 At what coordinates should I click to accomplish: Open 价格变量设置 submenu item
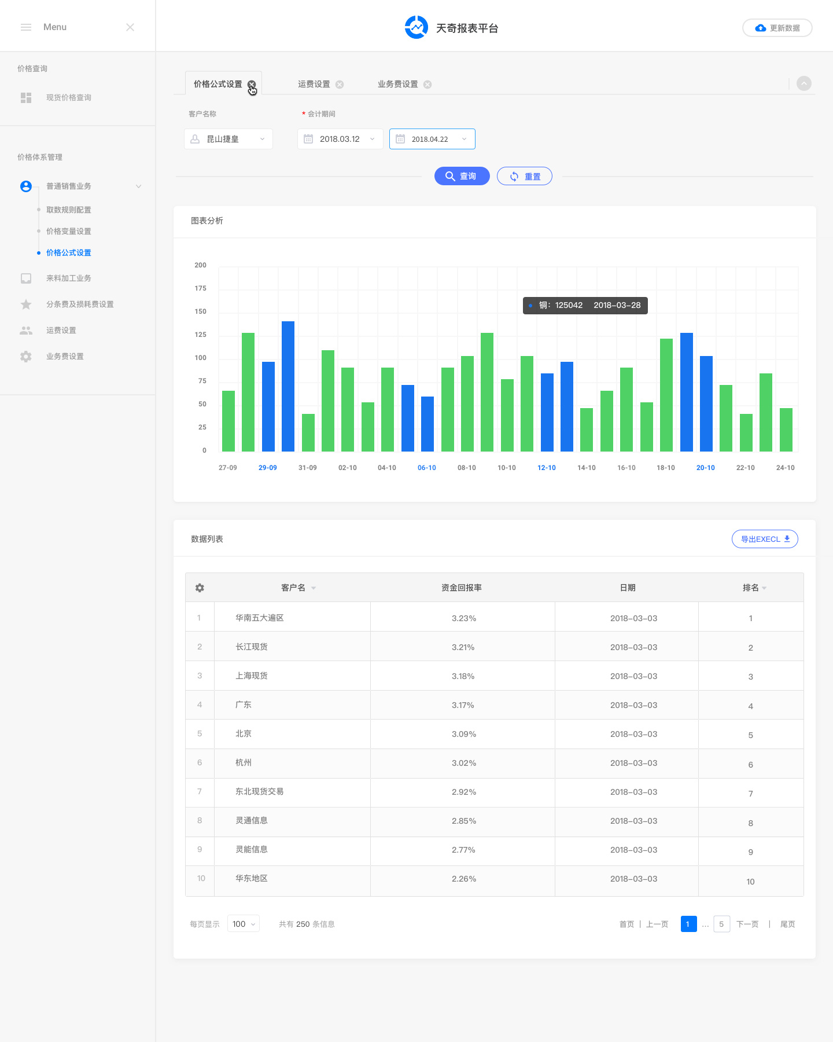[x=69, y=231]
